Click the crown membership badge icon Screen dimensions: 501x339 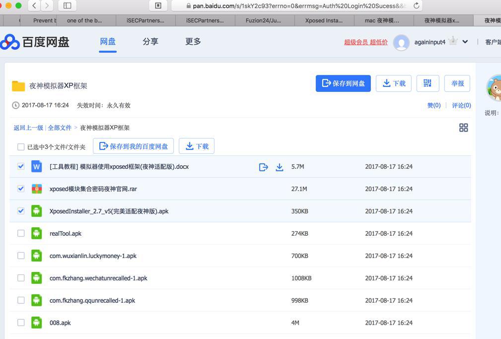[x=453, y=41]
